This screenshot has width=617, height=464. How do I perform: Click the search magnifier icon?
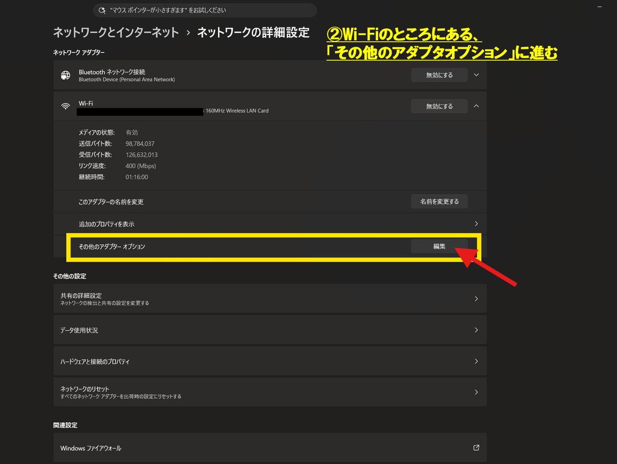pos(102,10)
